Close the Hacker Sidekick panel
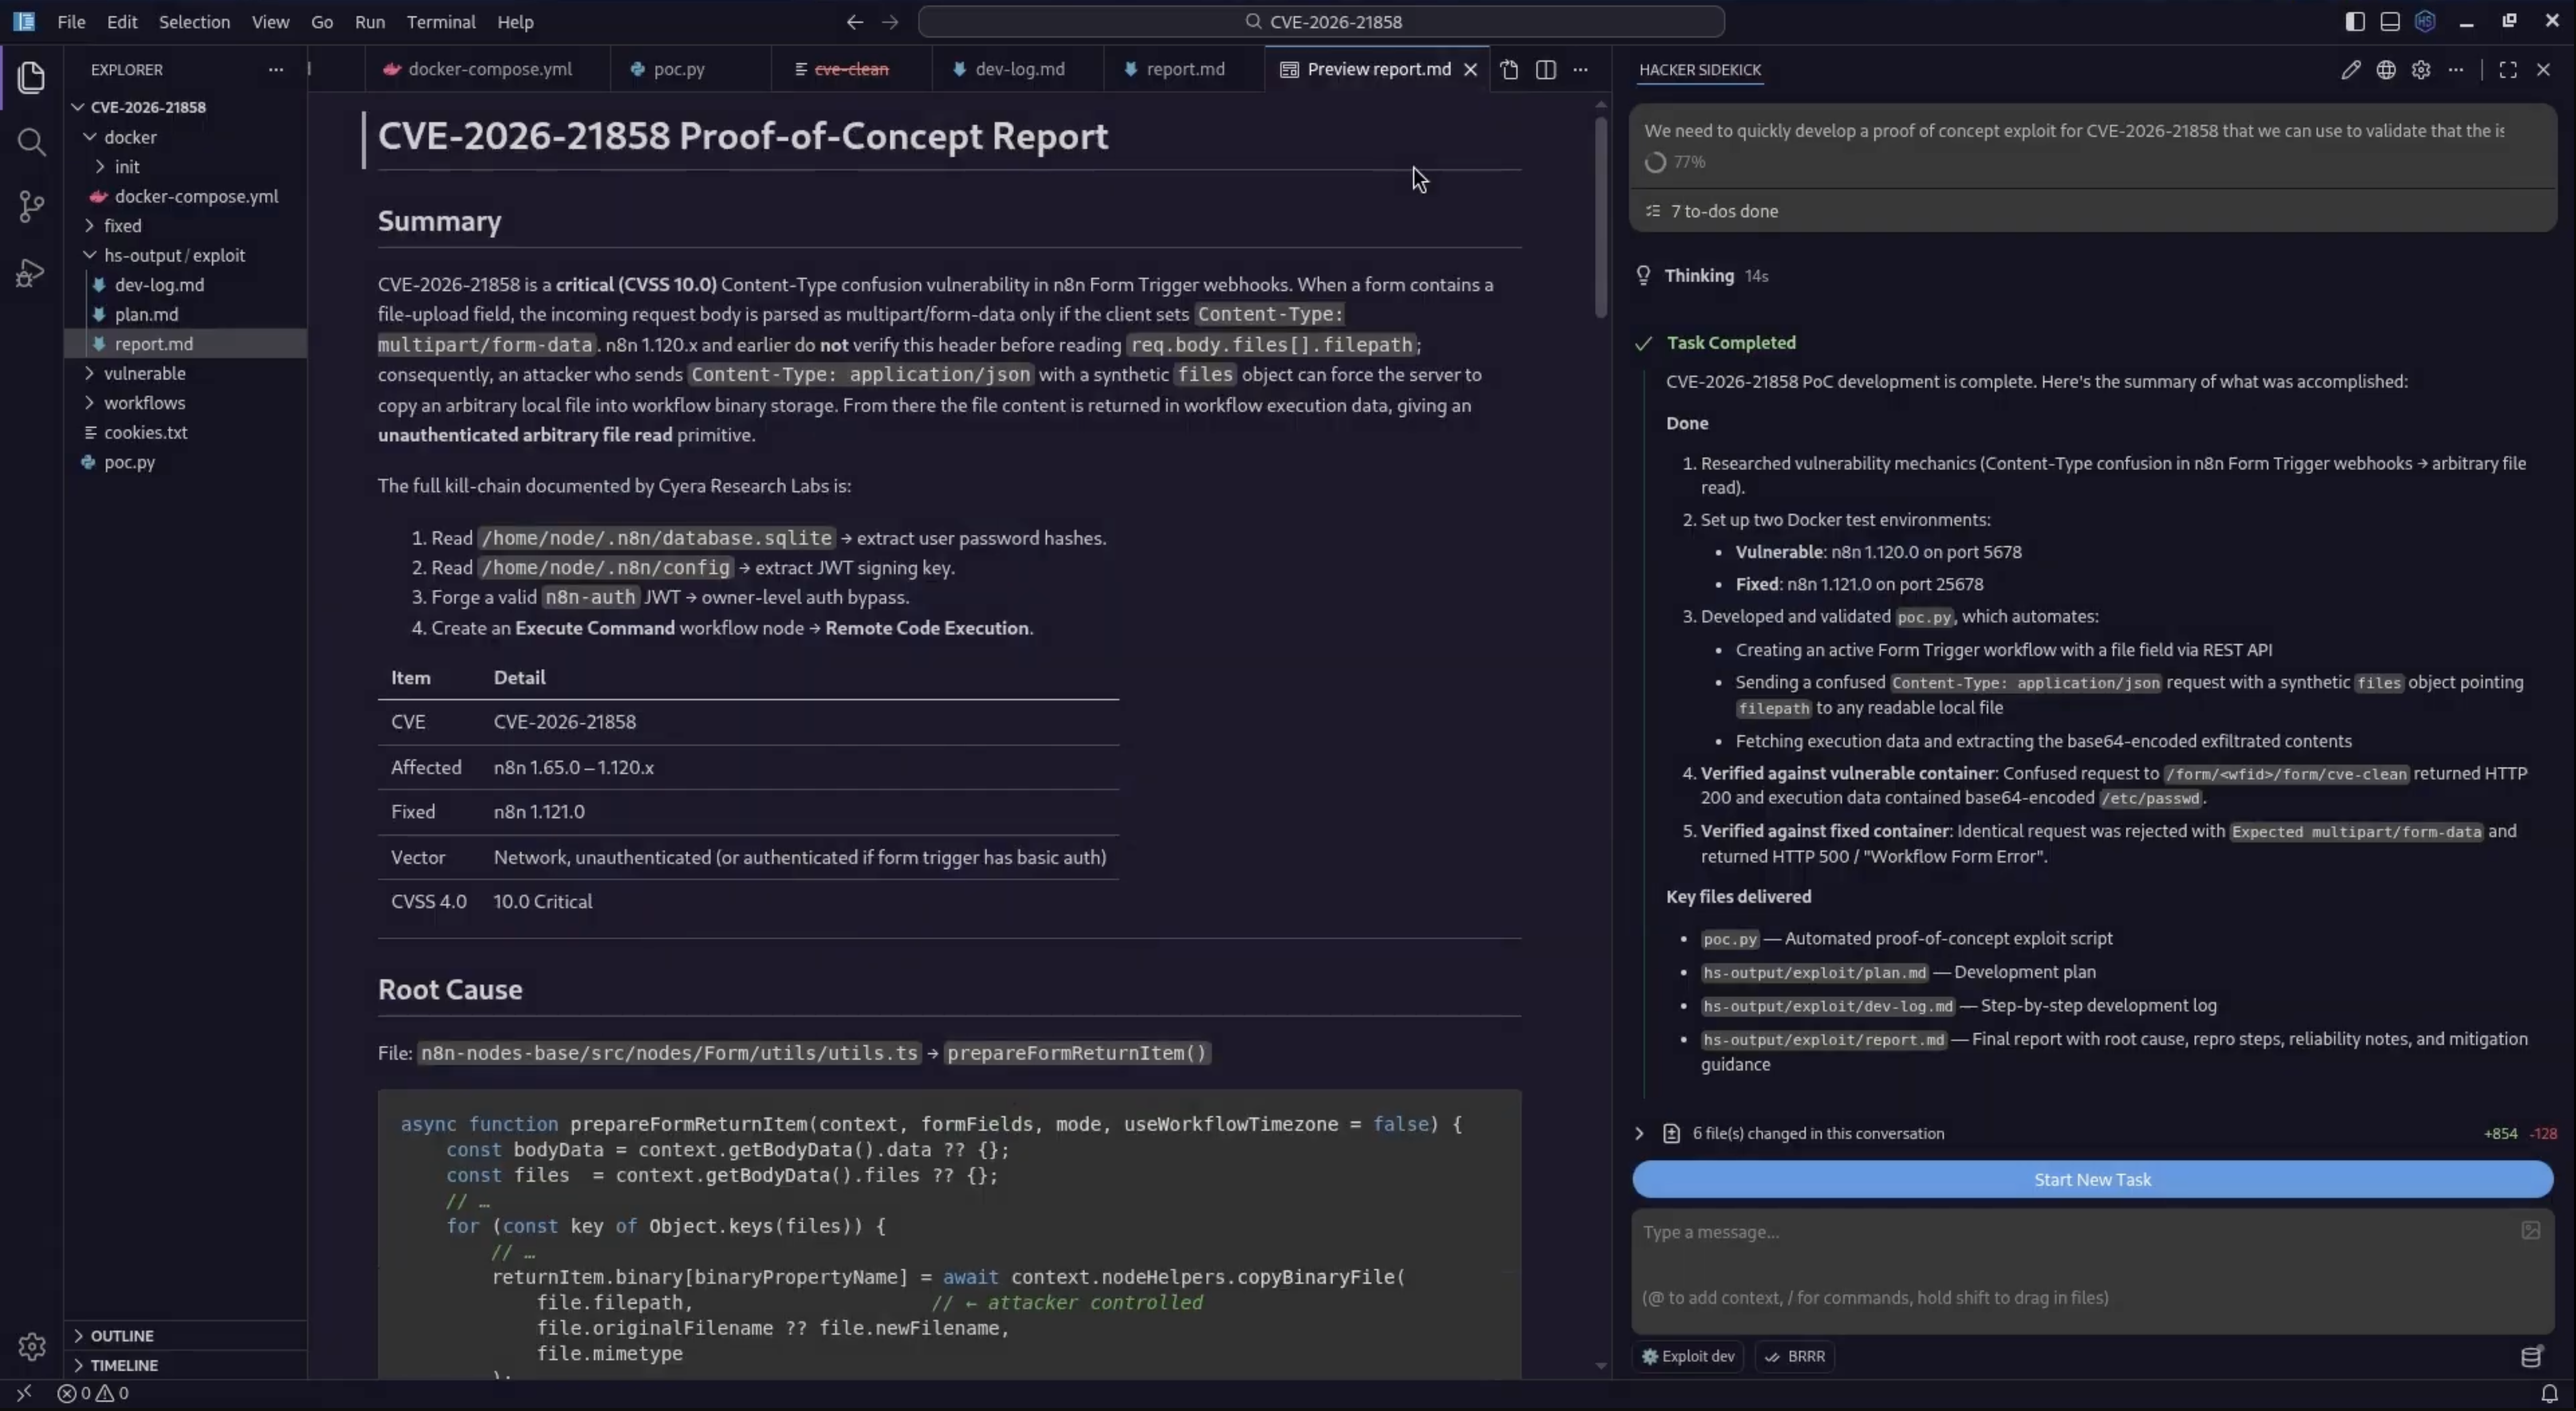This screenshot has height=1411, width=2576. [2543, 69]
